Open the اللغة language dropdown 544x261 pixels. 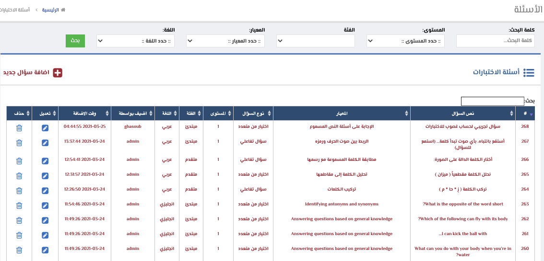pyautogui.click(x=135, y=41)
